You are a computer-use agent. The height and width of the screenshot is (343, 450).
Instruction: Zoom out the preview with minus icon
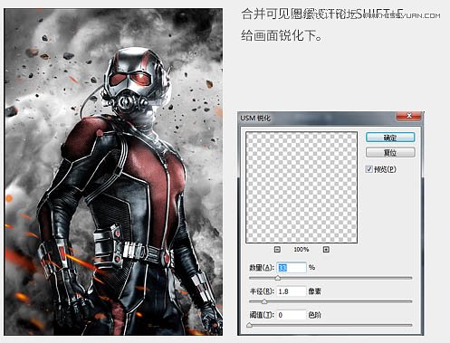click(x=277, y=250)
